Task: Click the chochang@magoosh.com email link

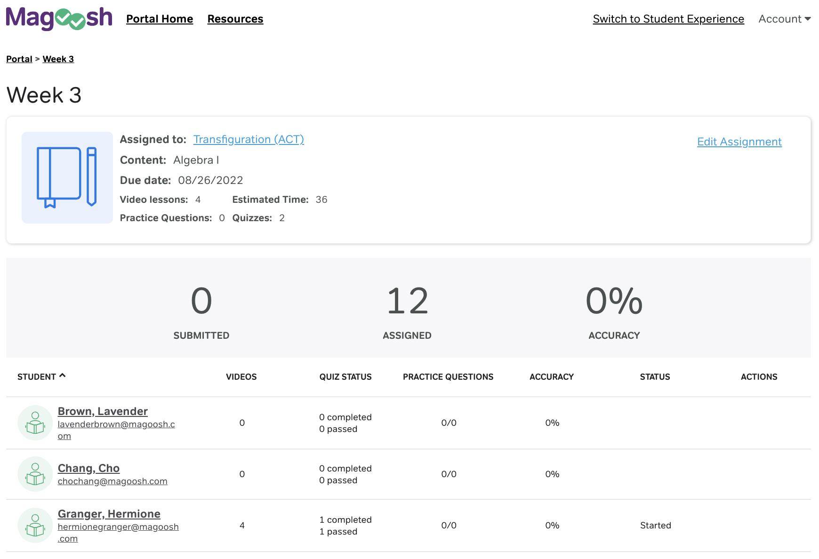Action: [x=112, y=481]
